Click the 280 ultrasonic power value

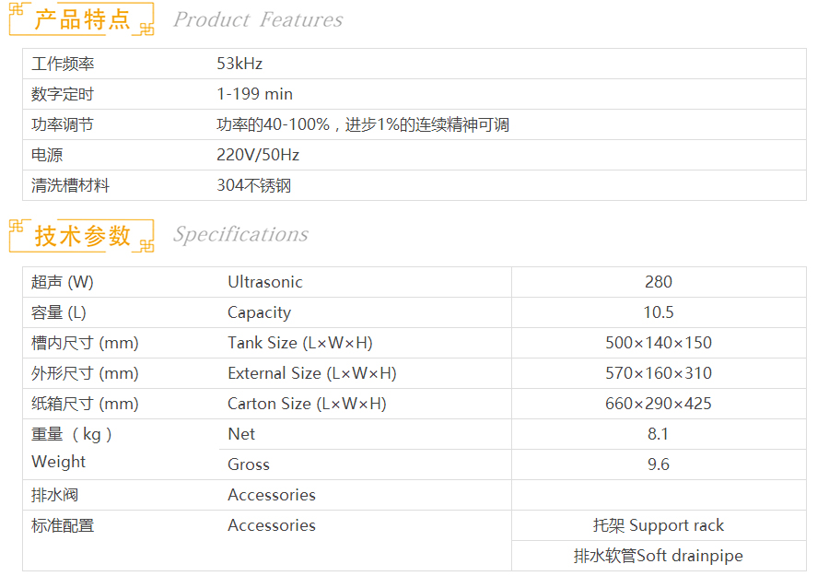(x=659, y=282)
